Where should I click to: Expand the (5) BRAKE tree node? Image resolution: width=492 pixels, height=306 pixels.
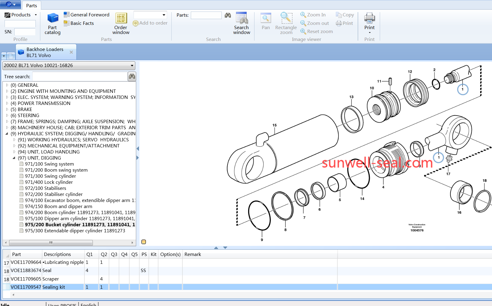click(7, 109)
